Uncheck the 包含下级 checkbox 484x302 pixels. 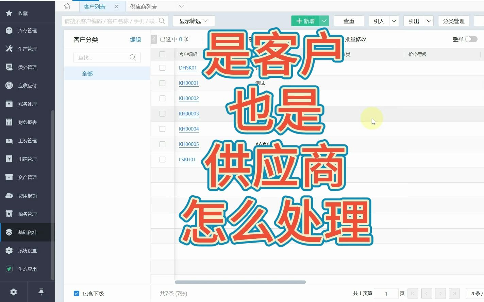[x=77, y=294]
